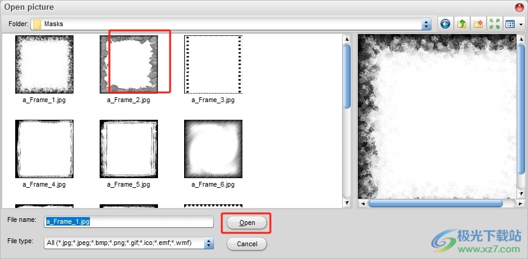This screenshot has height=259, width=528.
Task: Click the thumbnail view mode icon
Action: [510, 24]
